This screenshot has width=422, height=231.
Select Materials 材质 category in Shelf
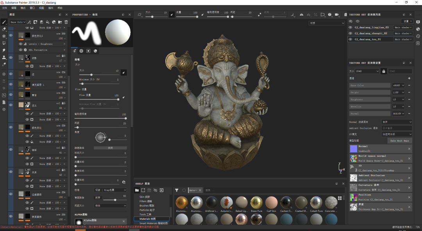coord(152,219)
